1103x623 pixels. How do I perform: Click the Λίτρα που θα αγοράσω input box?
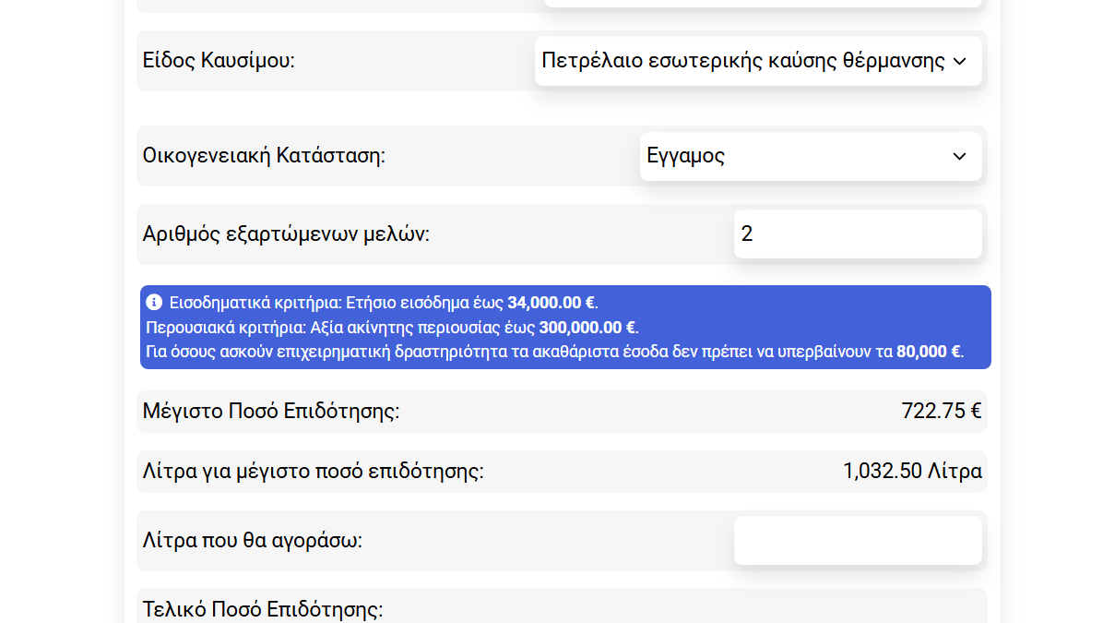point(857,541)
